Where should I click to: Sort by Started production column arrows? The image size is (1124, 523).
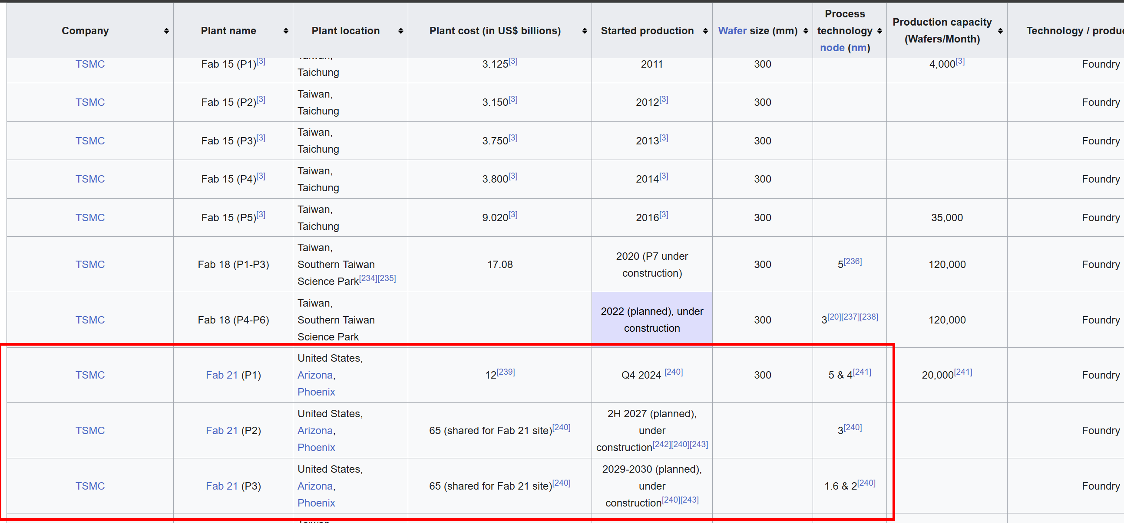tap(705, 31)
